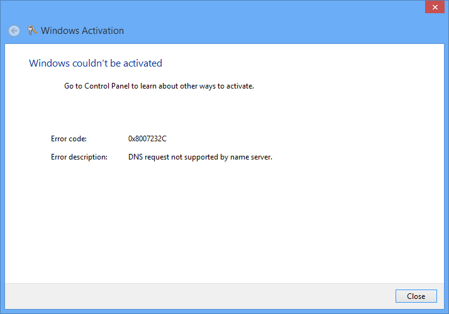Click the Windows Activation key icon

pos(33,30)
